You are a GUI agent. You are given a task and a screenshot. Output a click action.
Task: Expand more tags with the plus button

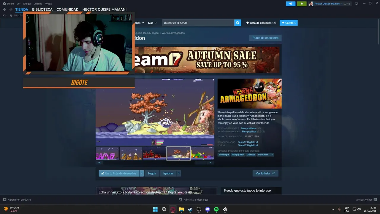click(272, 155)
